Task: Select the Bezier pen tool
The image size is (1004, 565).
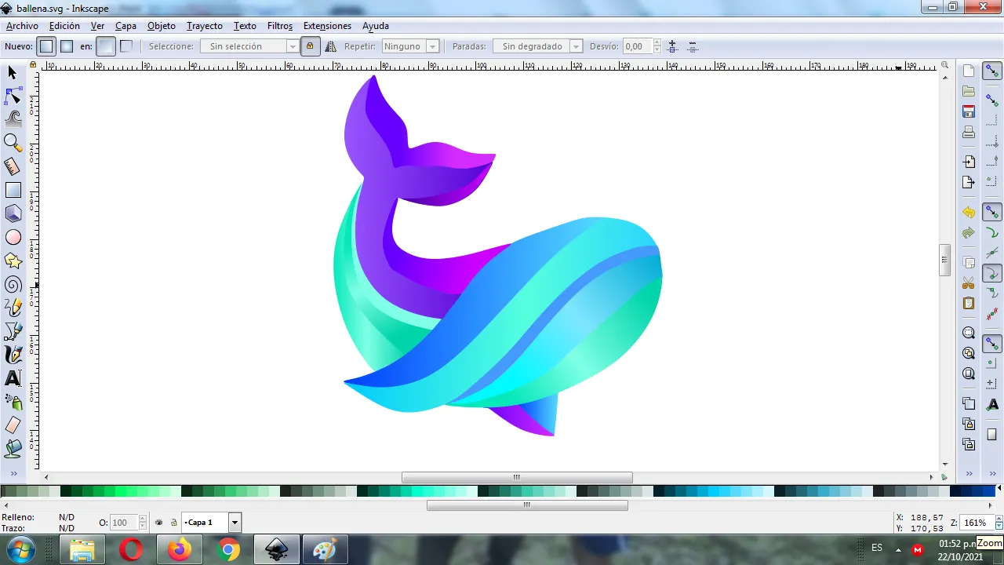Action: (13, 331)
